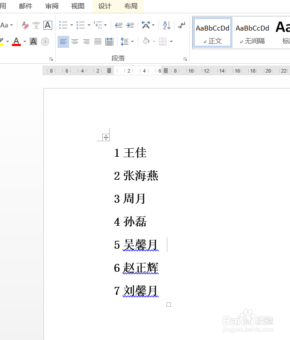This screenshot has height=340, width=290.
Task: Click the Borders icon
Action: click(x=162, y=41)
